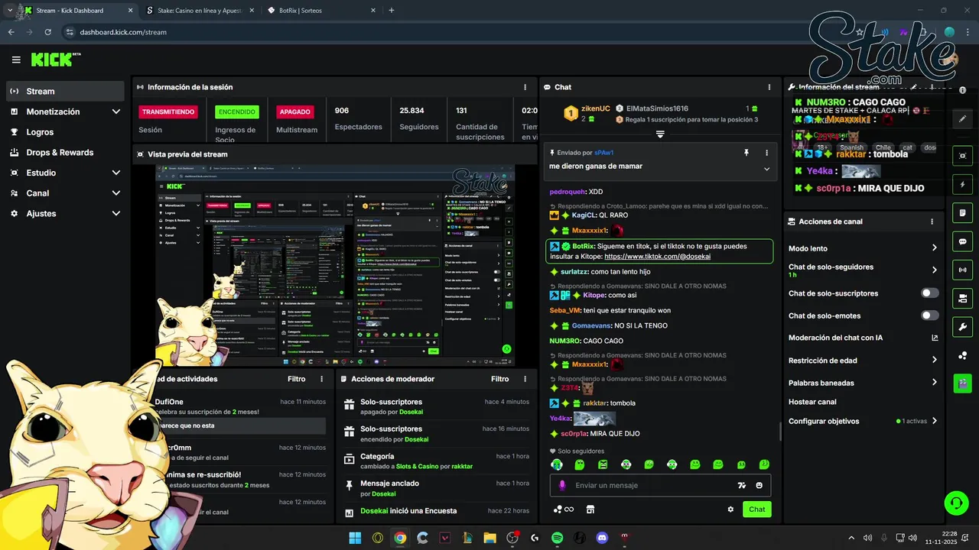Open the Información de la sesión options menu
The height and width of the screenshot is (550, 979).
(x=525, y=87)
